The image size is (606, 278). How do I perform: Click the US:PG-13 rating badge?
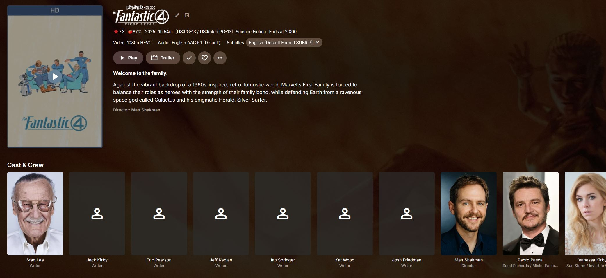point(204,32)
